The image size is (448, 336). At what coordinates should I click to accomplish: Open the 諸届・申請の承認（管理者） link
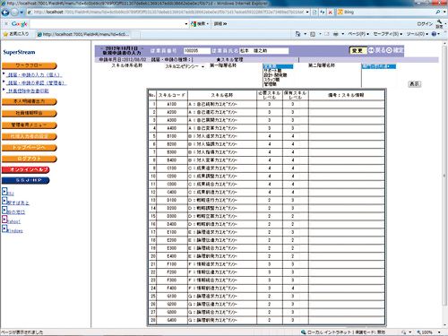(x=37, y=82)
